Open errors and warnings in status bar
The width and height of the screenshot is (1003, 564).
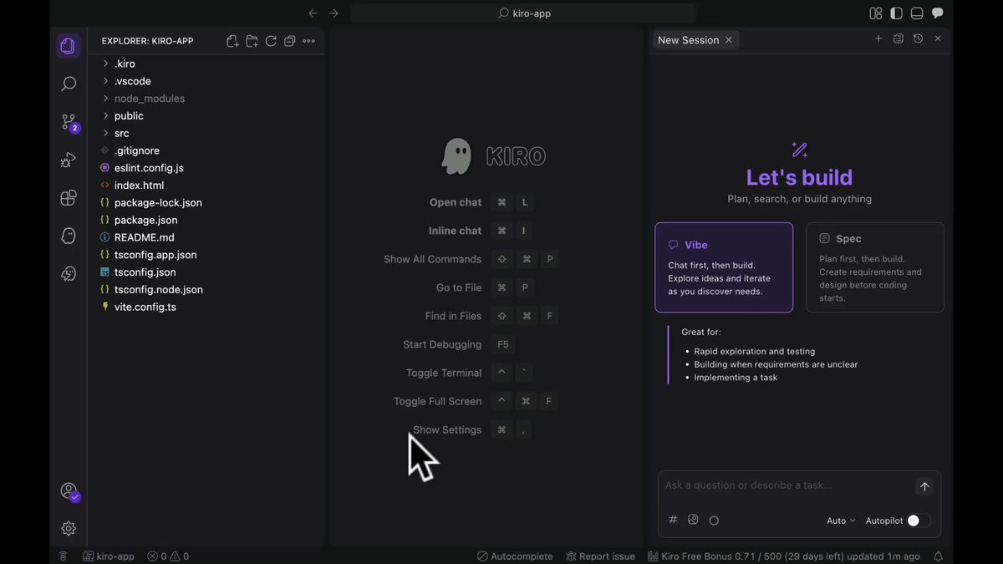pyautogui.click(x=168, y=556)
